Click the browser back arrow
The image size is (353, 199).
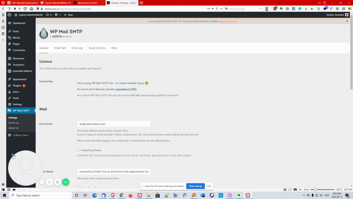(3, 9)
